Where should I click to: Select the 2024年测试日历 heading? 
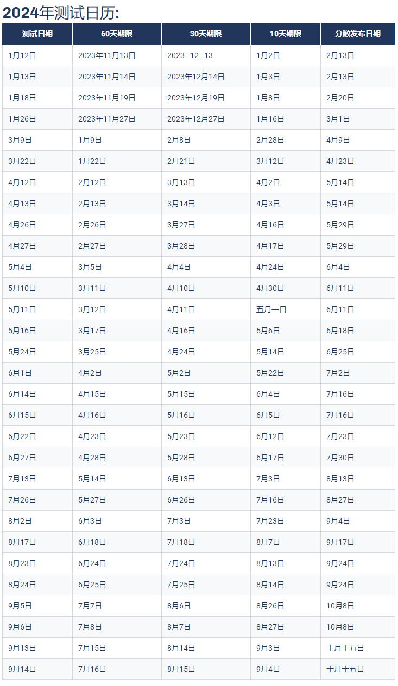[x=61, y=12]
